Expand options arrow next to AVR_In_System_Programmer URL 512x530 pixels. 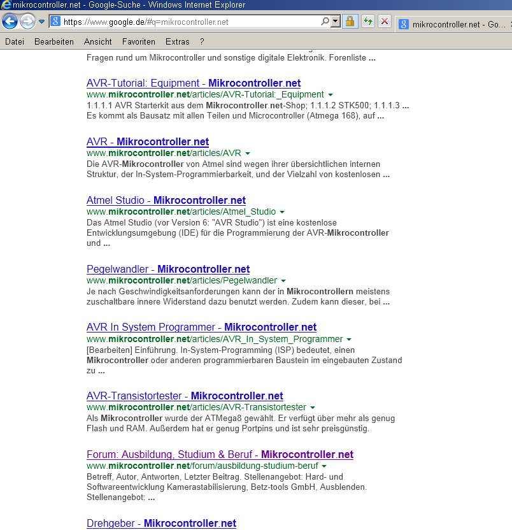(x=349, y=340)
